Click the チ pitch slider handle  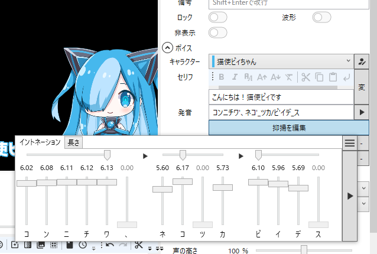pyautogui.click(x=87, y=182)
